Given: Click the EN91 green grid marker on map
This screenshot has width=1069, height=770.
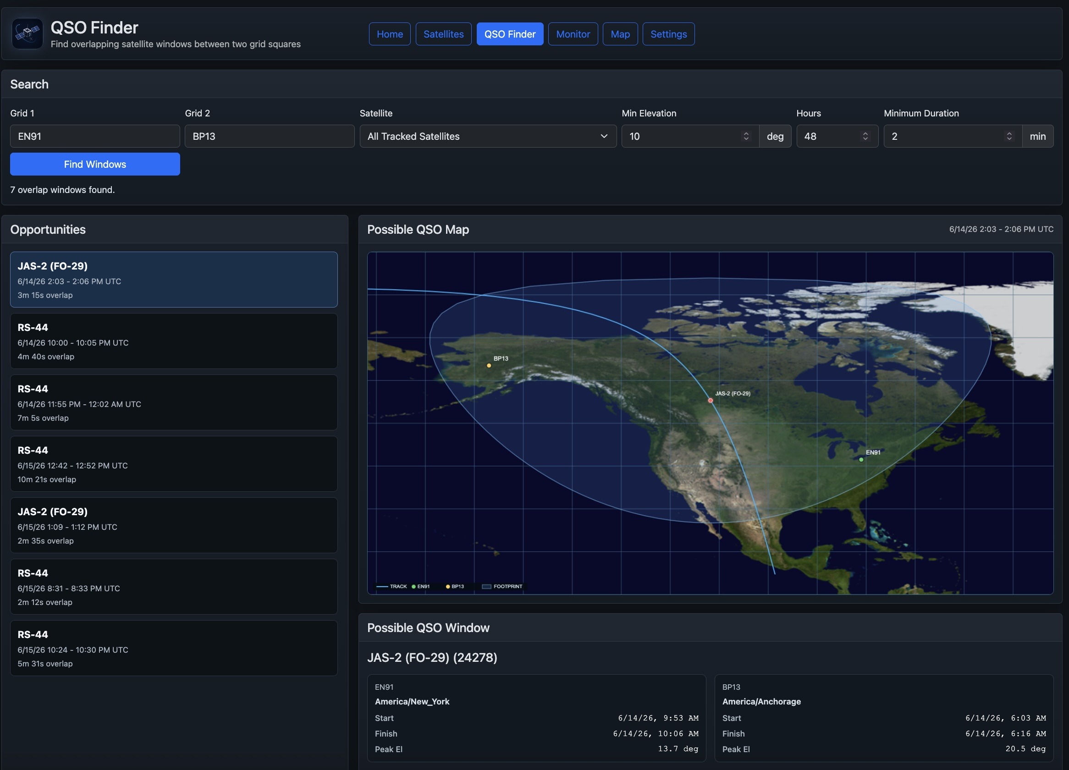Looking at the screenshot, I should [x=861, y=459].
